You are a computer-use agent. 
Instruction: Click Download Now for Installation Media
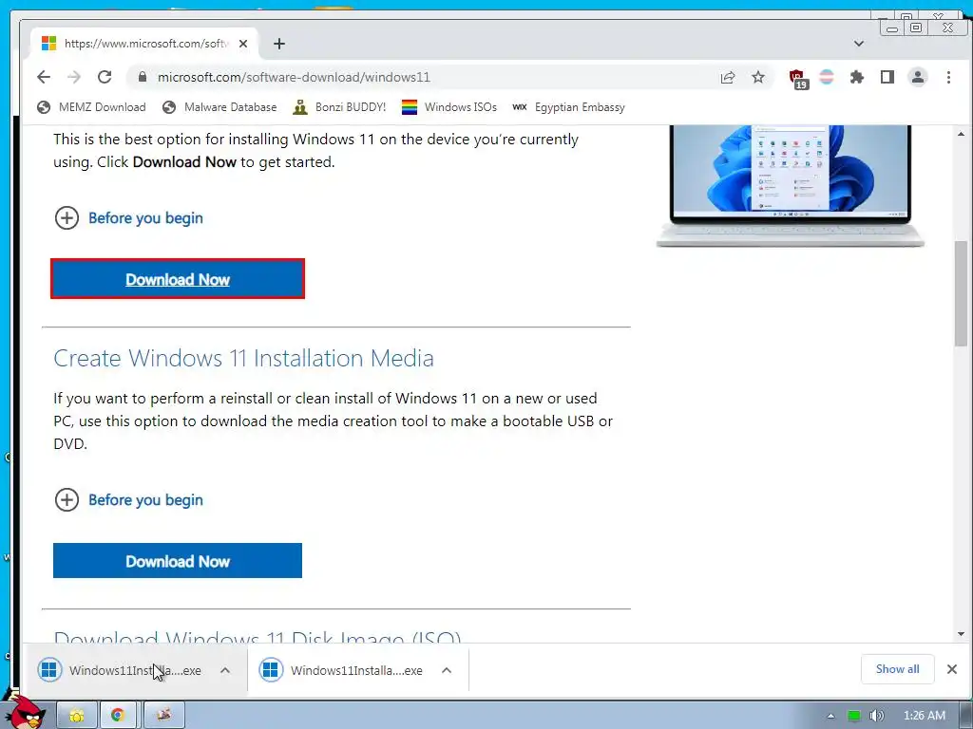point(178,561)
